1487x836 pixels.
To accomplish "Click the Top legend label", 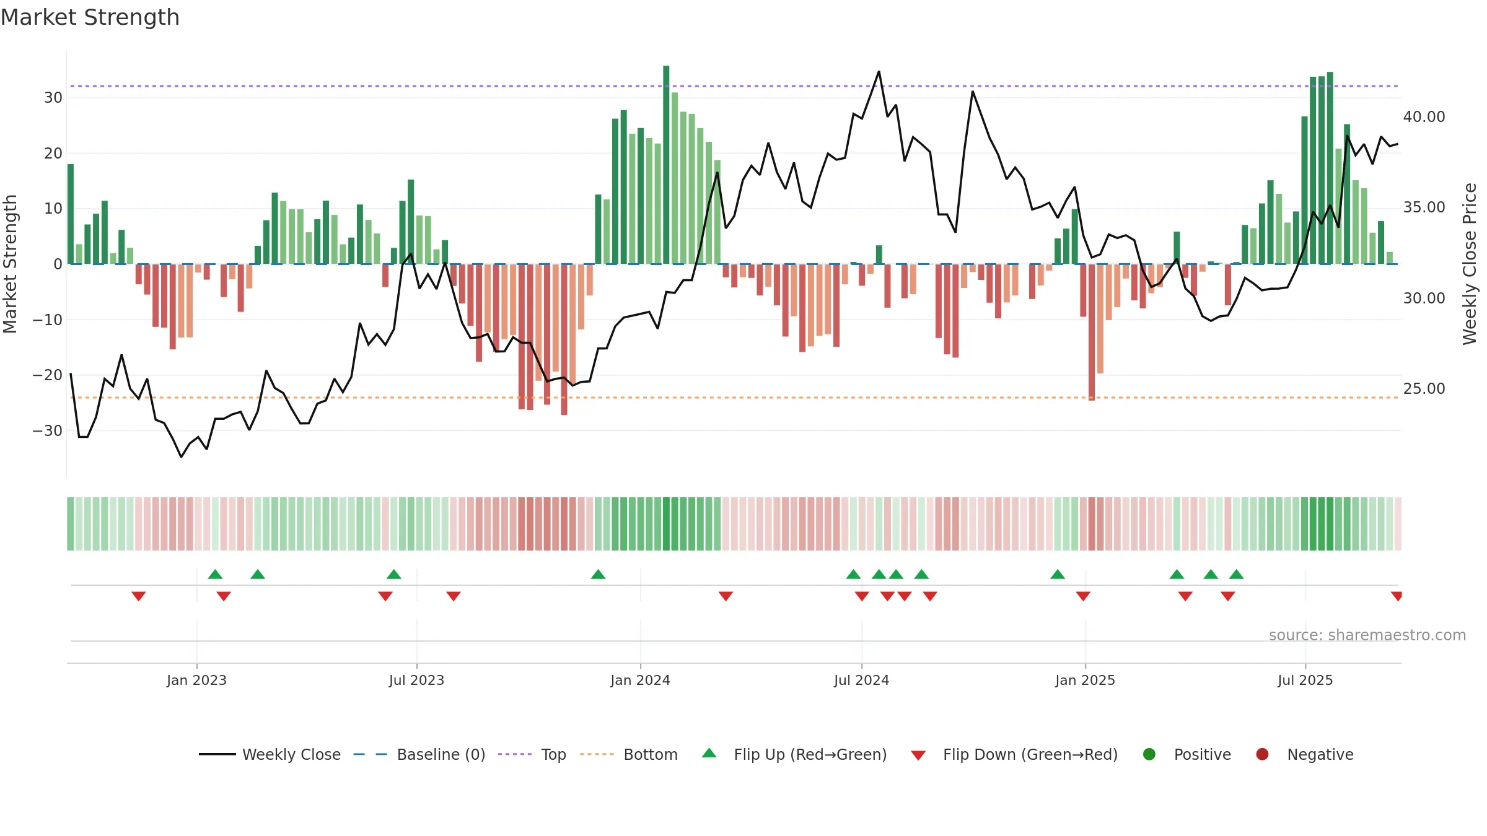I will point(553,754).
